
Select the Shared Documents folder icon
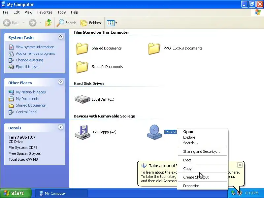click(x=82, y=49)
